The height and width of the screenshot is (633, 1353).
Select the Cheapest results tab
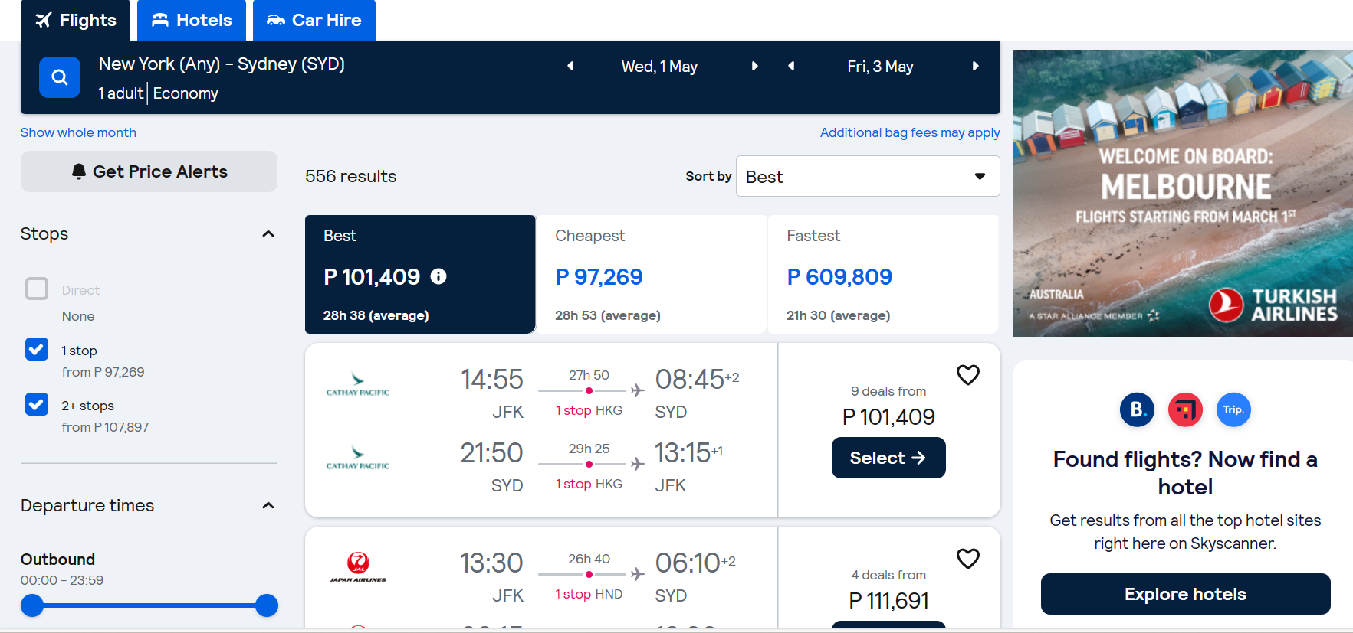[652, 274]
